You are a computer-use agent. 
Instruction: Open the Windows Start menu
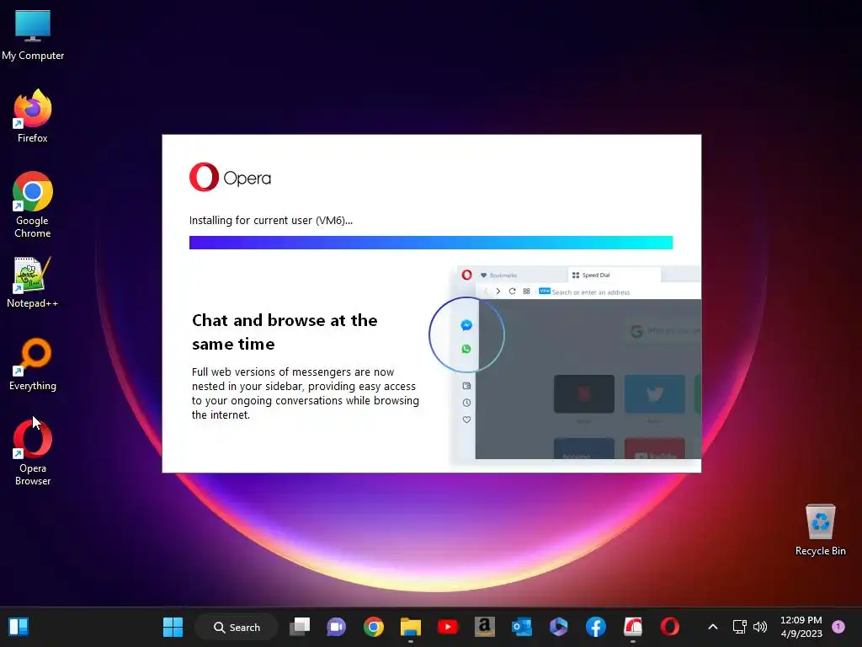(x=173, y=627)
